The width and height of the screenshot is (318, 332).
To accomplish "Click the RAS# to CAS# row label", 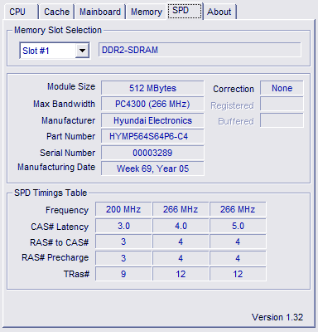I will (x=60, y=242).
